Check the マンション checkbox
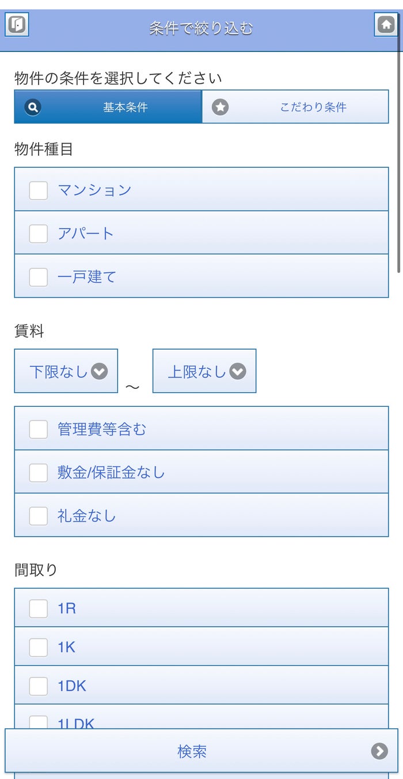 pos(39,190)
